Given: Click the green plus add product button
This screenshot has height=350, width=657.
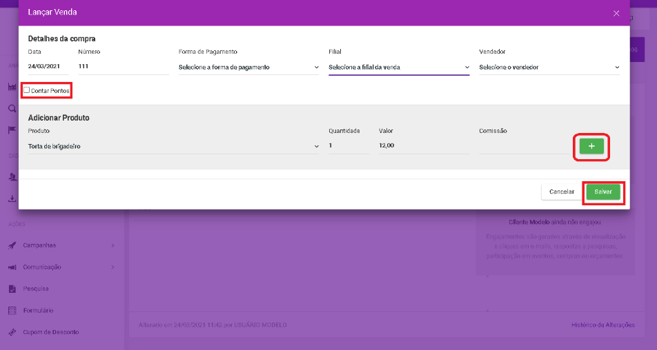Looking at the screenshot, I should 591,146.
